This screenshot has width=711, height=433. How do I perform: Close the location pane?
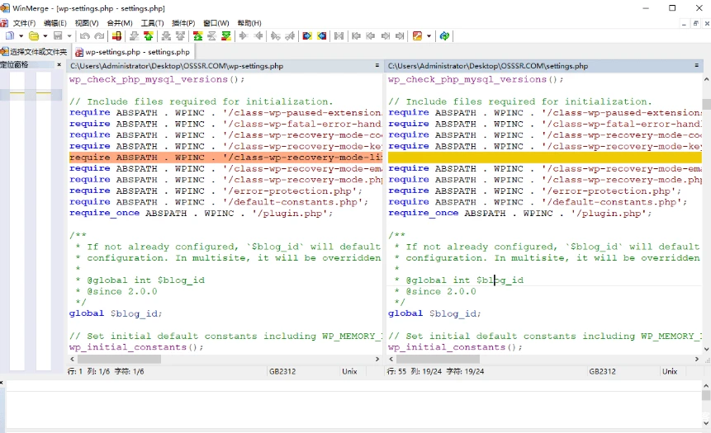click(x=59, y=65)
